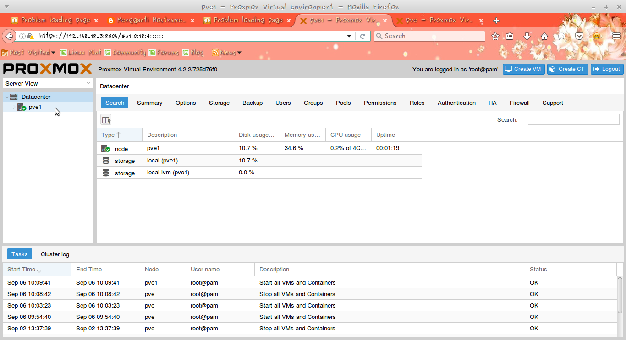Open a new browser tab
626x340 pixels.
pos(496,21)
